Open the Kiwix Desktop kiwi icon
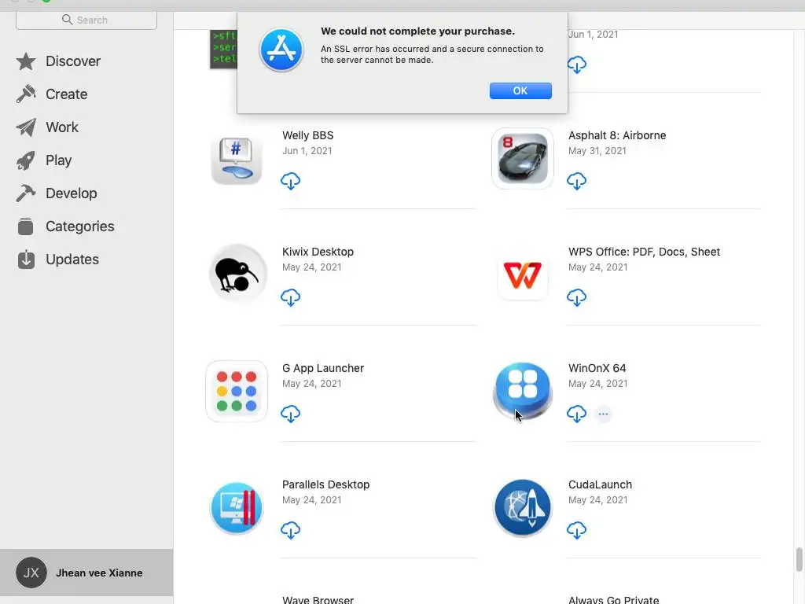Screen dimensions: 805x604 pos(237,274)
